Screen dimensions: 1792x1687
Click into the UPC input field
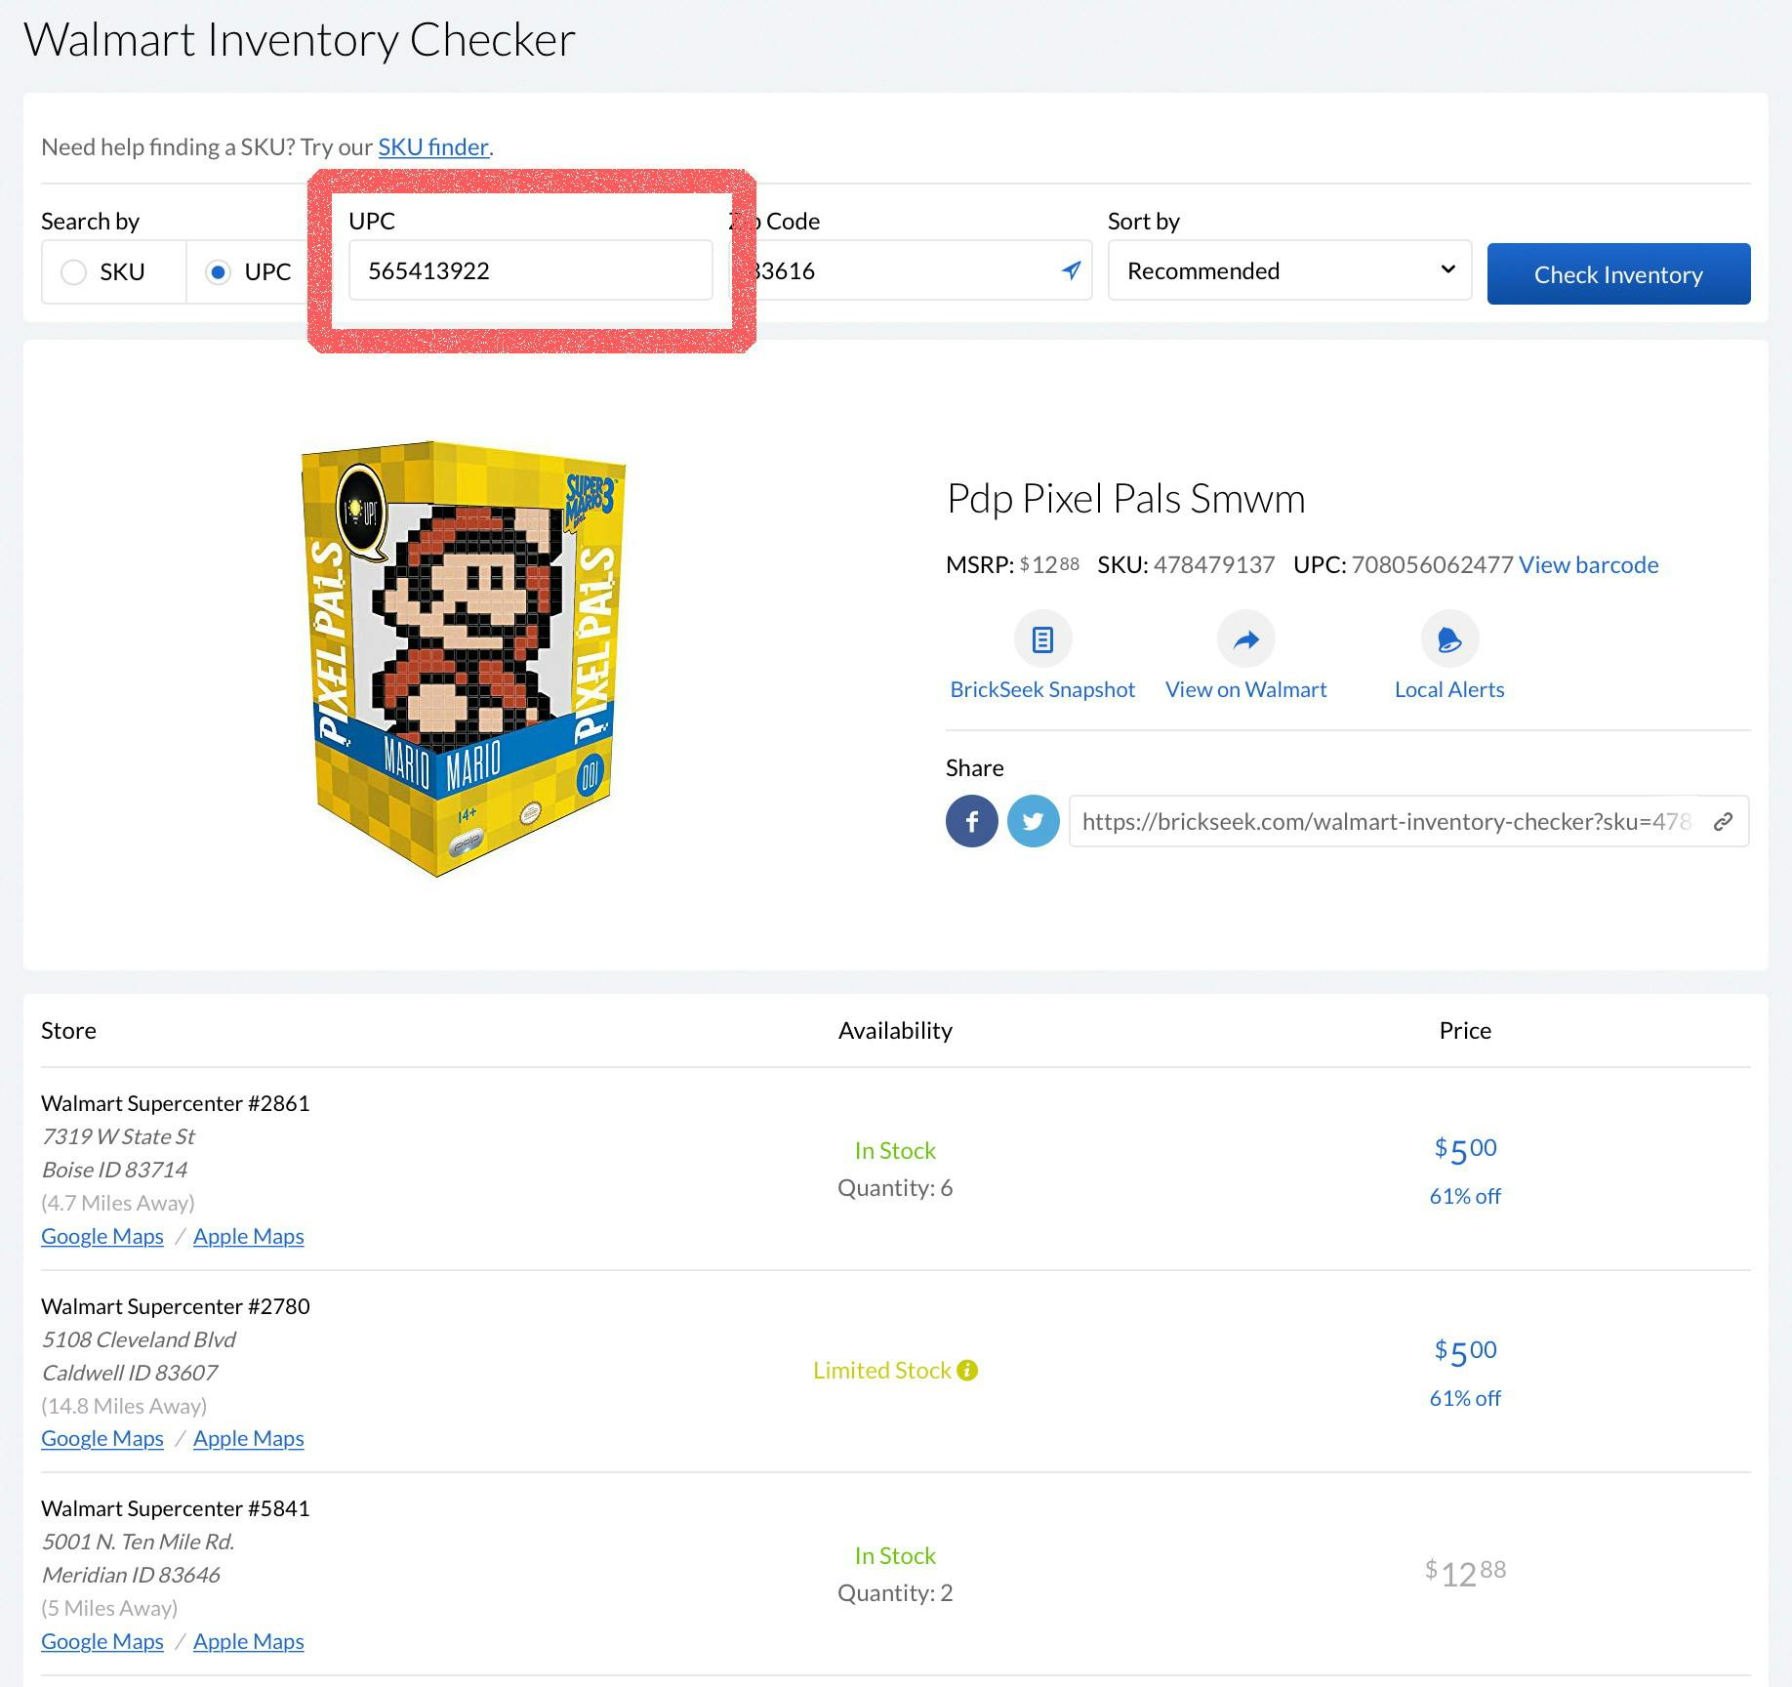[x=530, y=270]
